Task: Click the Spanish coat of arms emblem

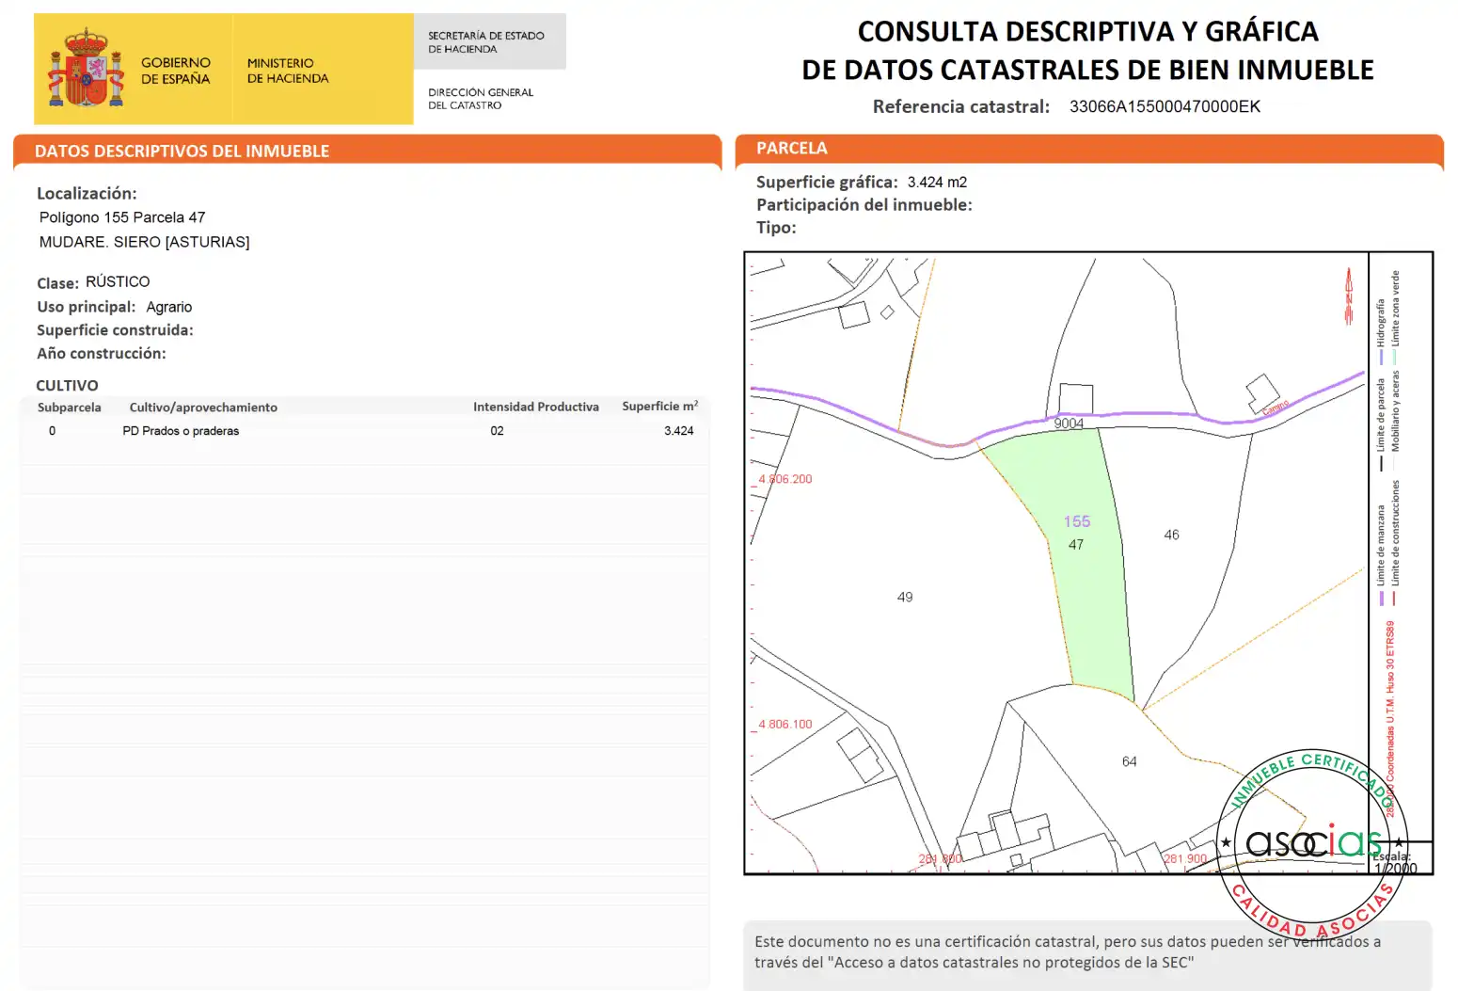Action: pos(87,68)
